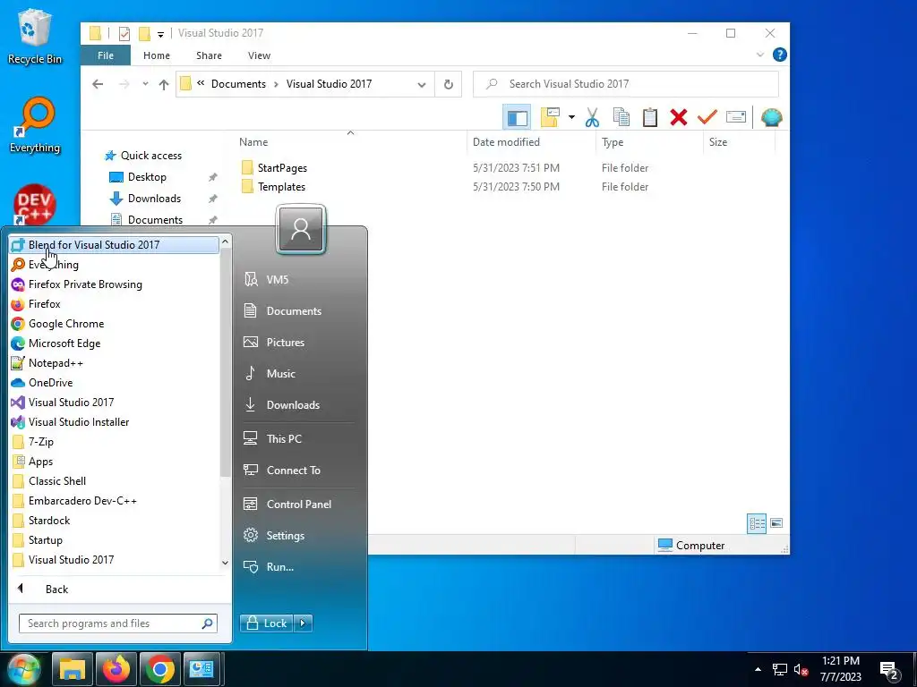The width and height of the screenshot is (917, 687).
Task: Open the Everything desktop shortcut
Action: [35, 125]
